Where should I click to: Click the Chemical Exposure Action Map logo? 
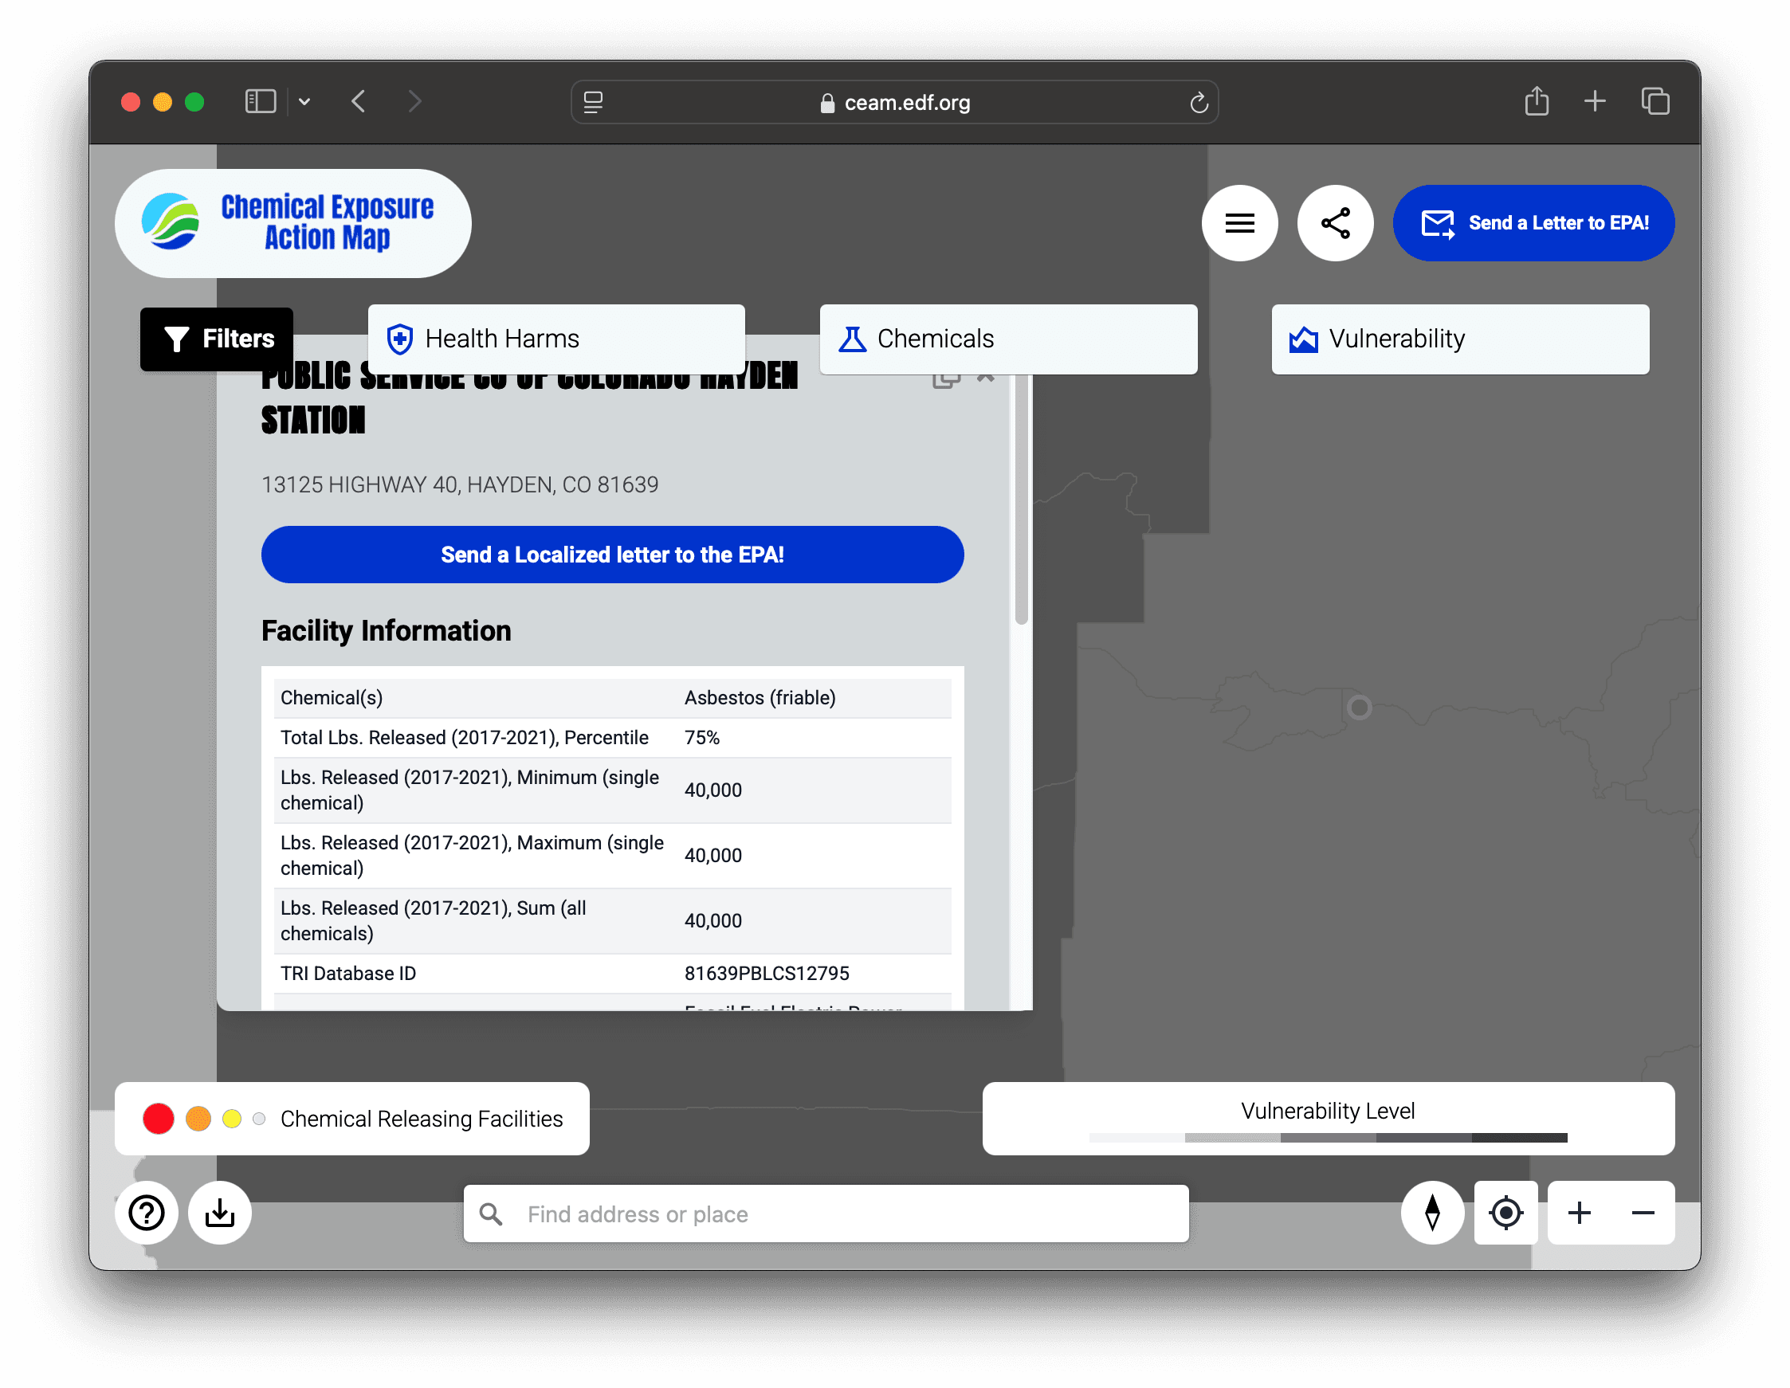(x=292, y=223)
